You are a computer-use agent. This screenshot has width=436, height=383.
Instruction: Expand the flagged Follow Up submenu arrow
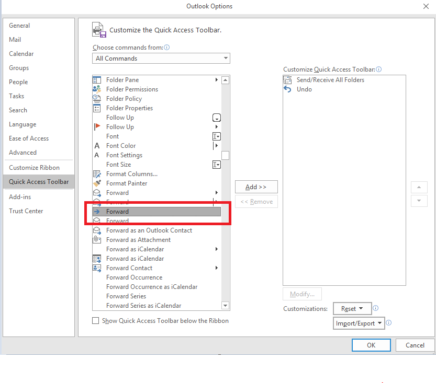pyautogui.click(x=216, y=127)
